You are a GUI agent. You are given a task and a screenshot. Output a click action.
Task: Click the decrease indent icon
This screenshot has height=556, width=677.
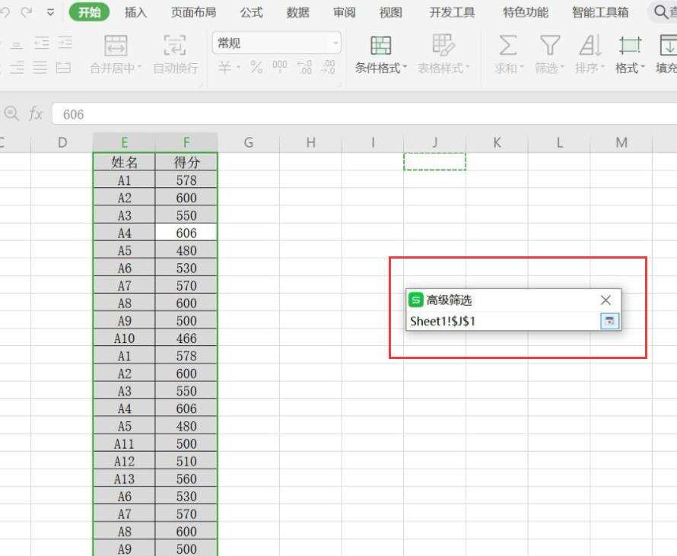click(42, 43)
